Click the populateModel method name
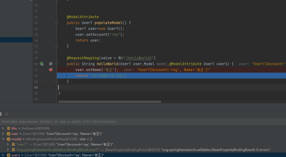Image resolution: width=286 pixels, height=157 pixels. coord(109,23)
